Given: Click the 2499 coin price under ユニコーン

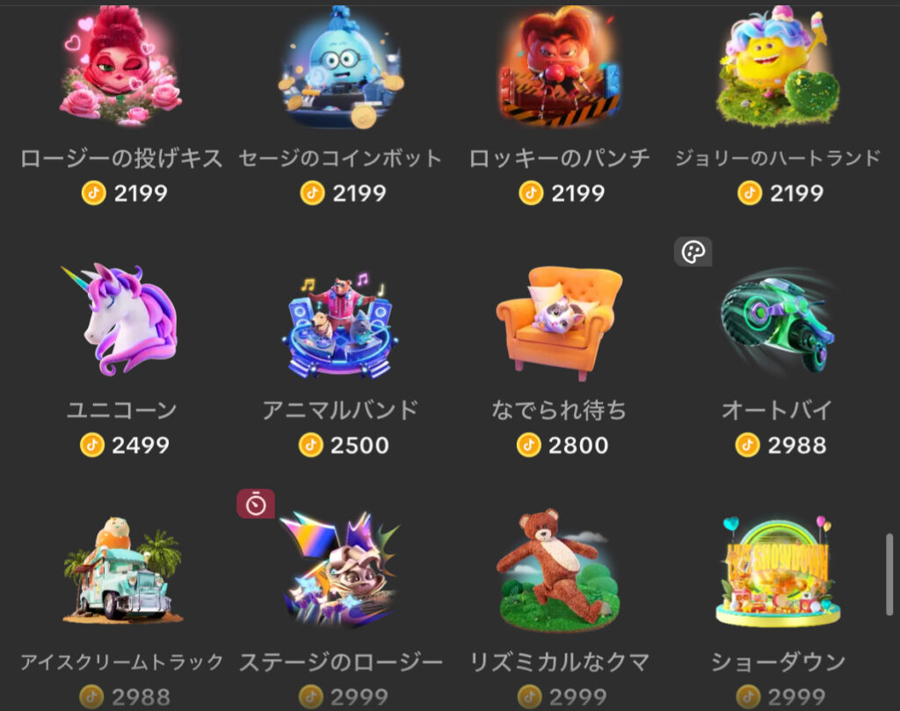Looking at the screenshot, I should [125, 445].
